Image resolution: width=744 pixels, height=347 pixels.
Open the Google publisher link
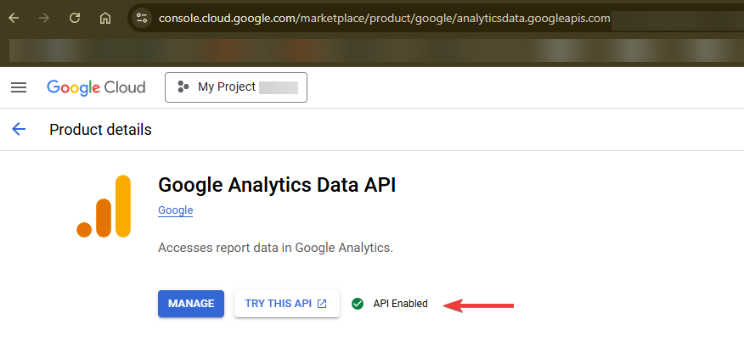click(x=176, y=210)
